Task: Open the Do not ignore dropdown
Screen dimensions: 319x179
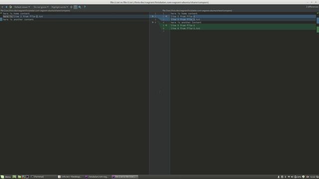Action: point(41,7)
